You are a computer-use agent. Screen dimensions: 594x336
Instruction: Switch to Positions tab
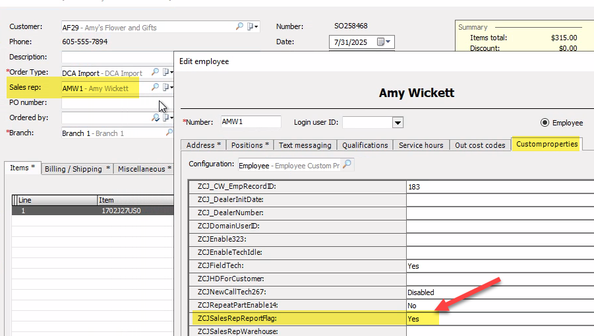(250, 145)
